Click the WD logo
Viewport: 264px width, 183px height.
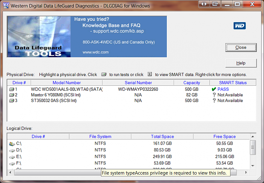pyautogui.click(x=239, y=26)
